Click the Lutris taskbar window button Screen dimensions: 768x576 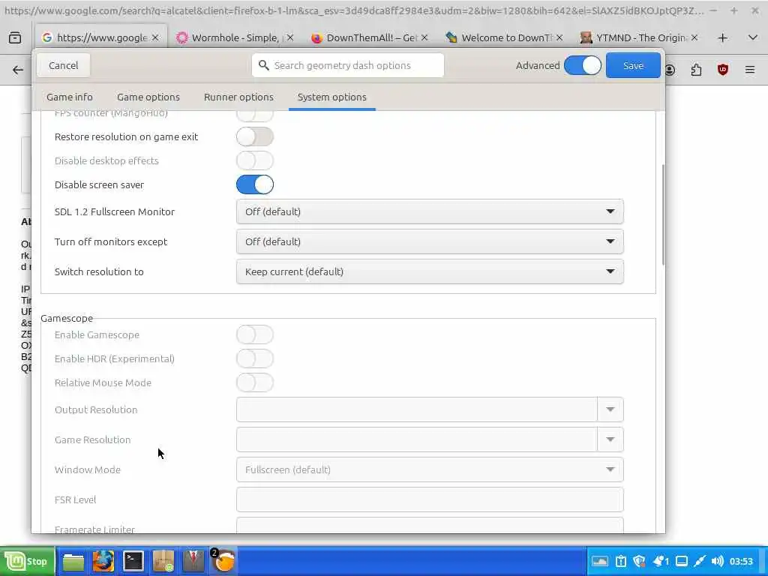pos(223,561)
